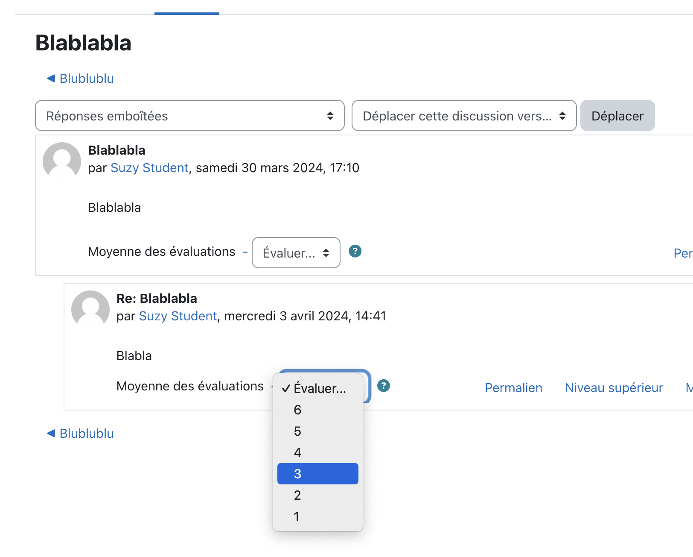
Task: Open Suzy Student's avatar on reply post
Action: tap(90, 309)
